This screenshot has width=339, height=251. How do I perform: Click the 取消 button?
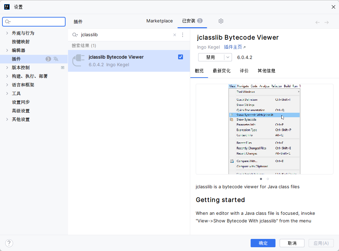(292, 243)
